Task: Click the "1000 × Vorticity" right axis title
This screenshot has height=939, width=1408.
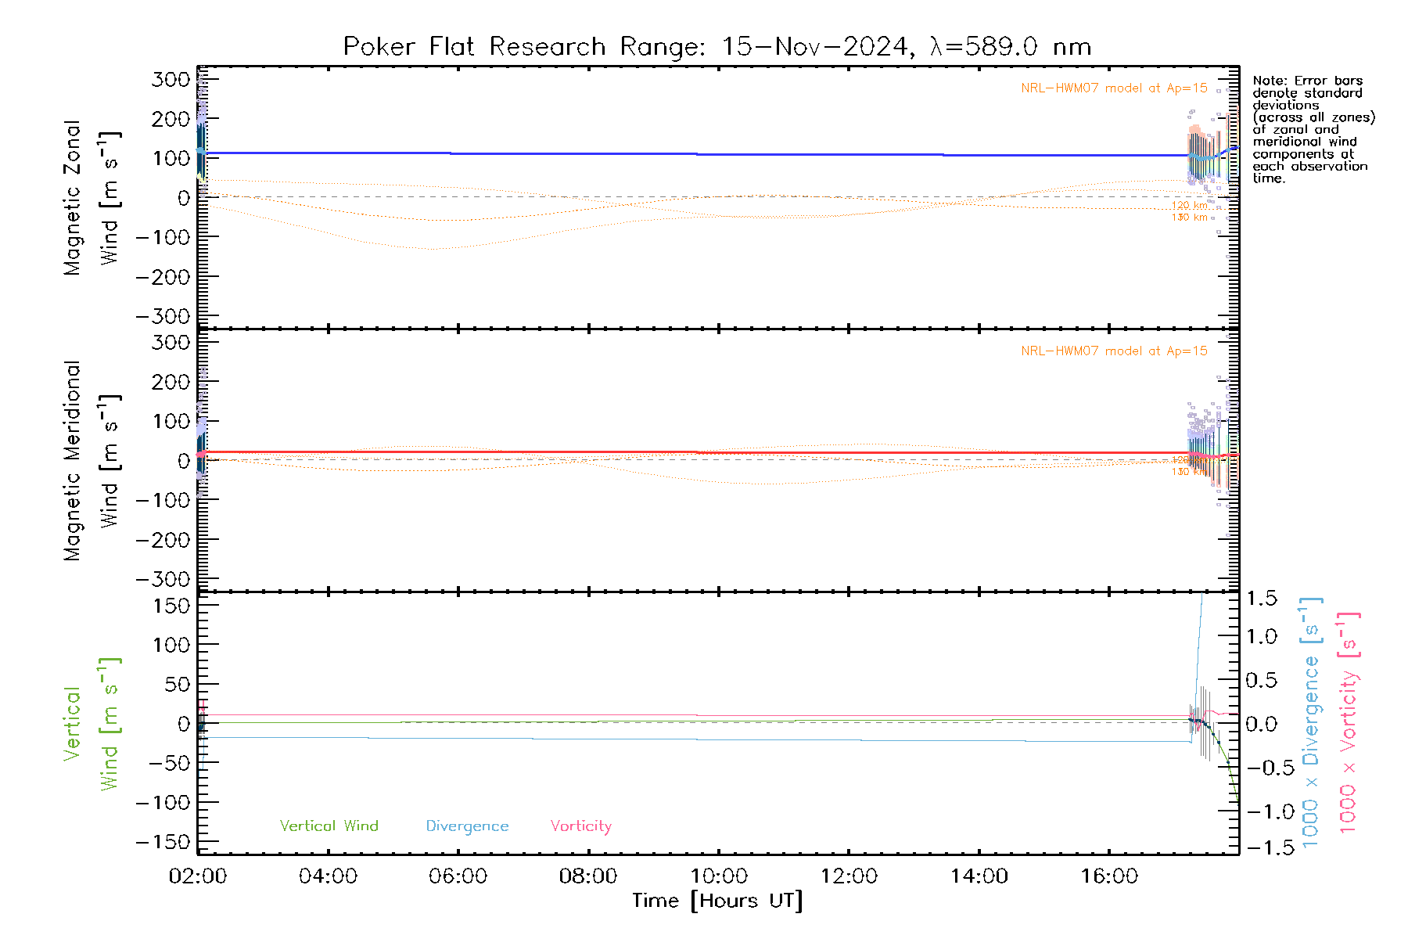Action: point(1349,723)
